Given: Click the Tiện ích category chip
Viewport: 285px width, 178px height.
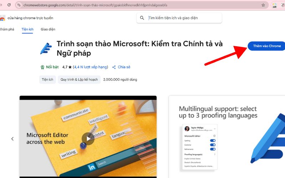Looking at the screenshot, I should click(x=47, y=79).
